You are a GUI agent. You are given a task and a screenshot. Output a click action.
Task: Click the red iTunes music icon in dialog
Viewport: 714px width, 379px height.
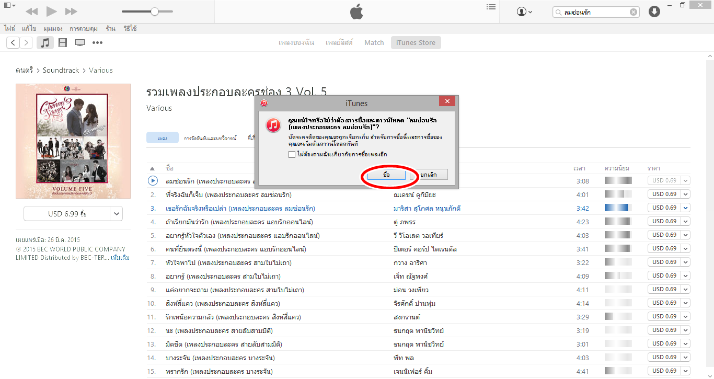[273, 126]
